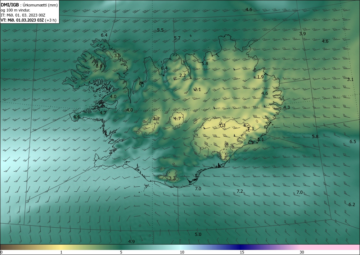Viewport: 360px width, 255px height.
Task: Click the "IT: Mið. 01. 03. 2023 00Z" line
Action: tap(23, 15)
